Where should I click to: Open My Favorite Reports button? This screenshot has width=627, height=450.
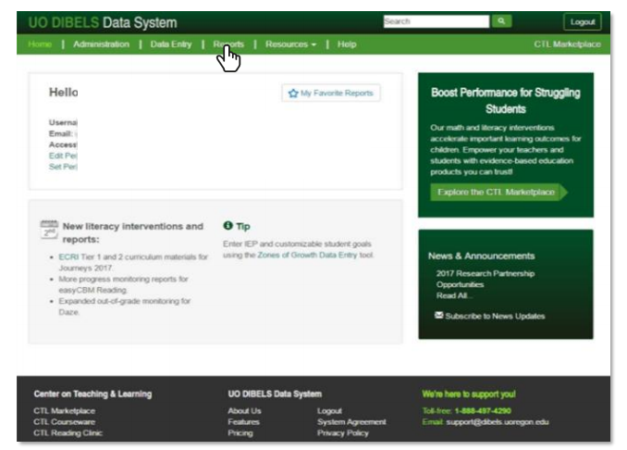[331, 93]
